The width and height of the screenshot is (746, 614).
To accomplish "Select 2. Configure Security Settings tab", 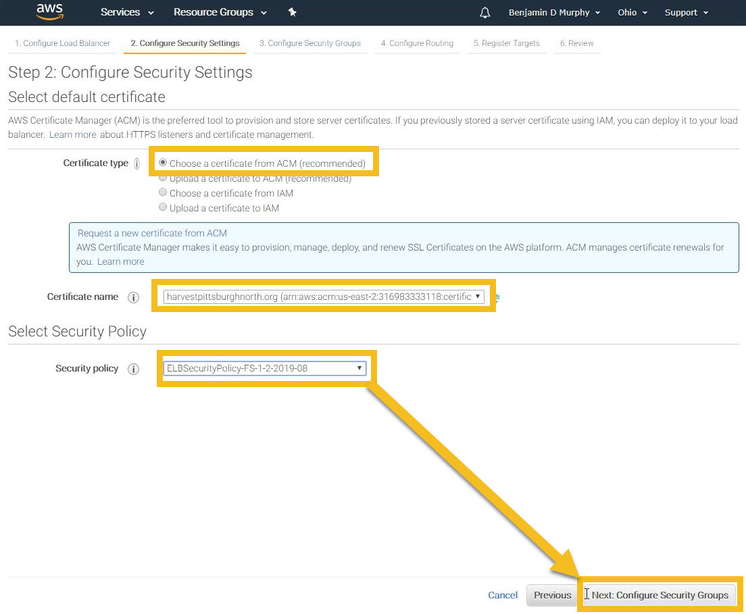I will pos(185,43).
